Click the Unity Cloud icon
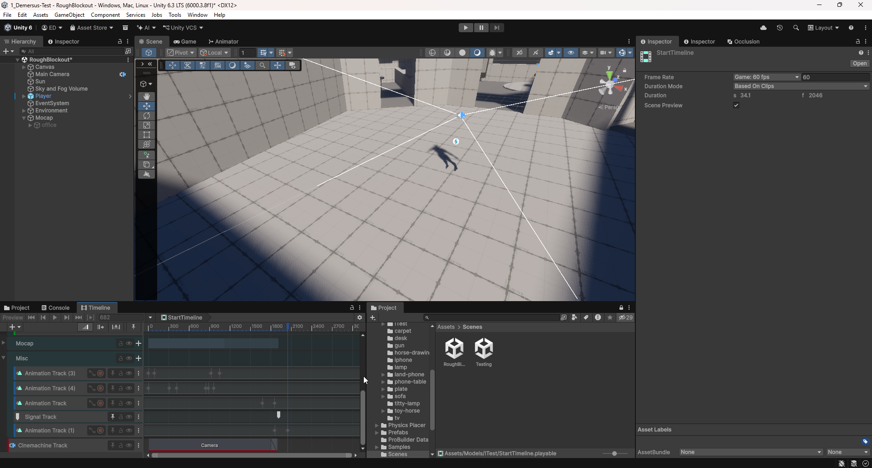The height and width of the screenshot is (468, 872). pyautogui.click(x=763, y=28)
